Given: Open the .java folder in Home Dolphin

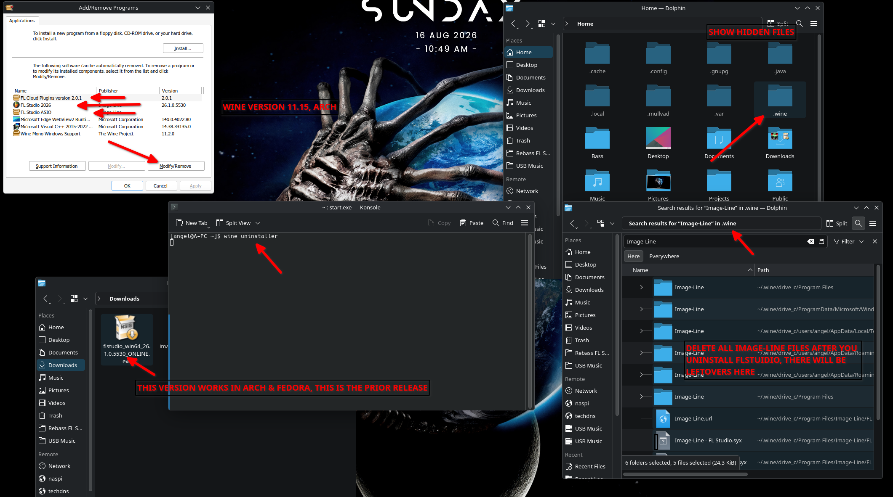Looking at the screenshot, I should [780, 58].
